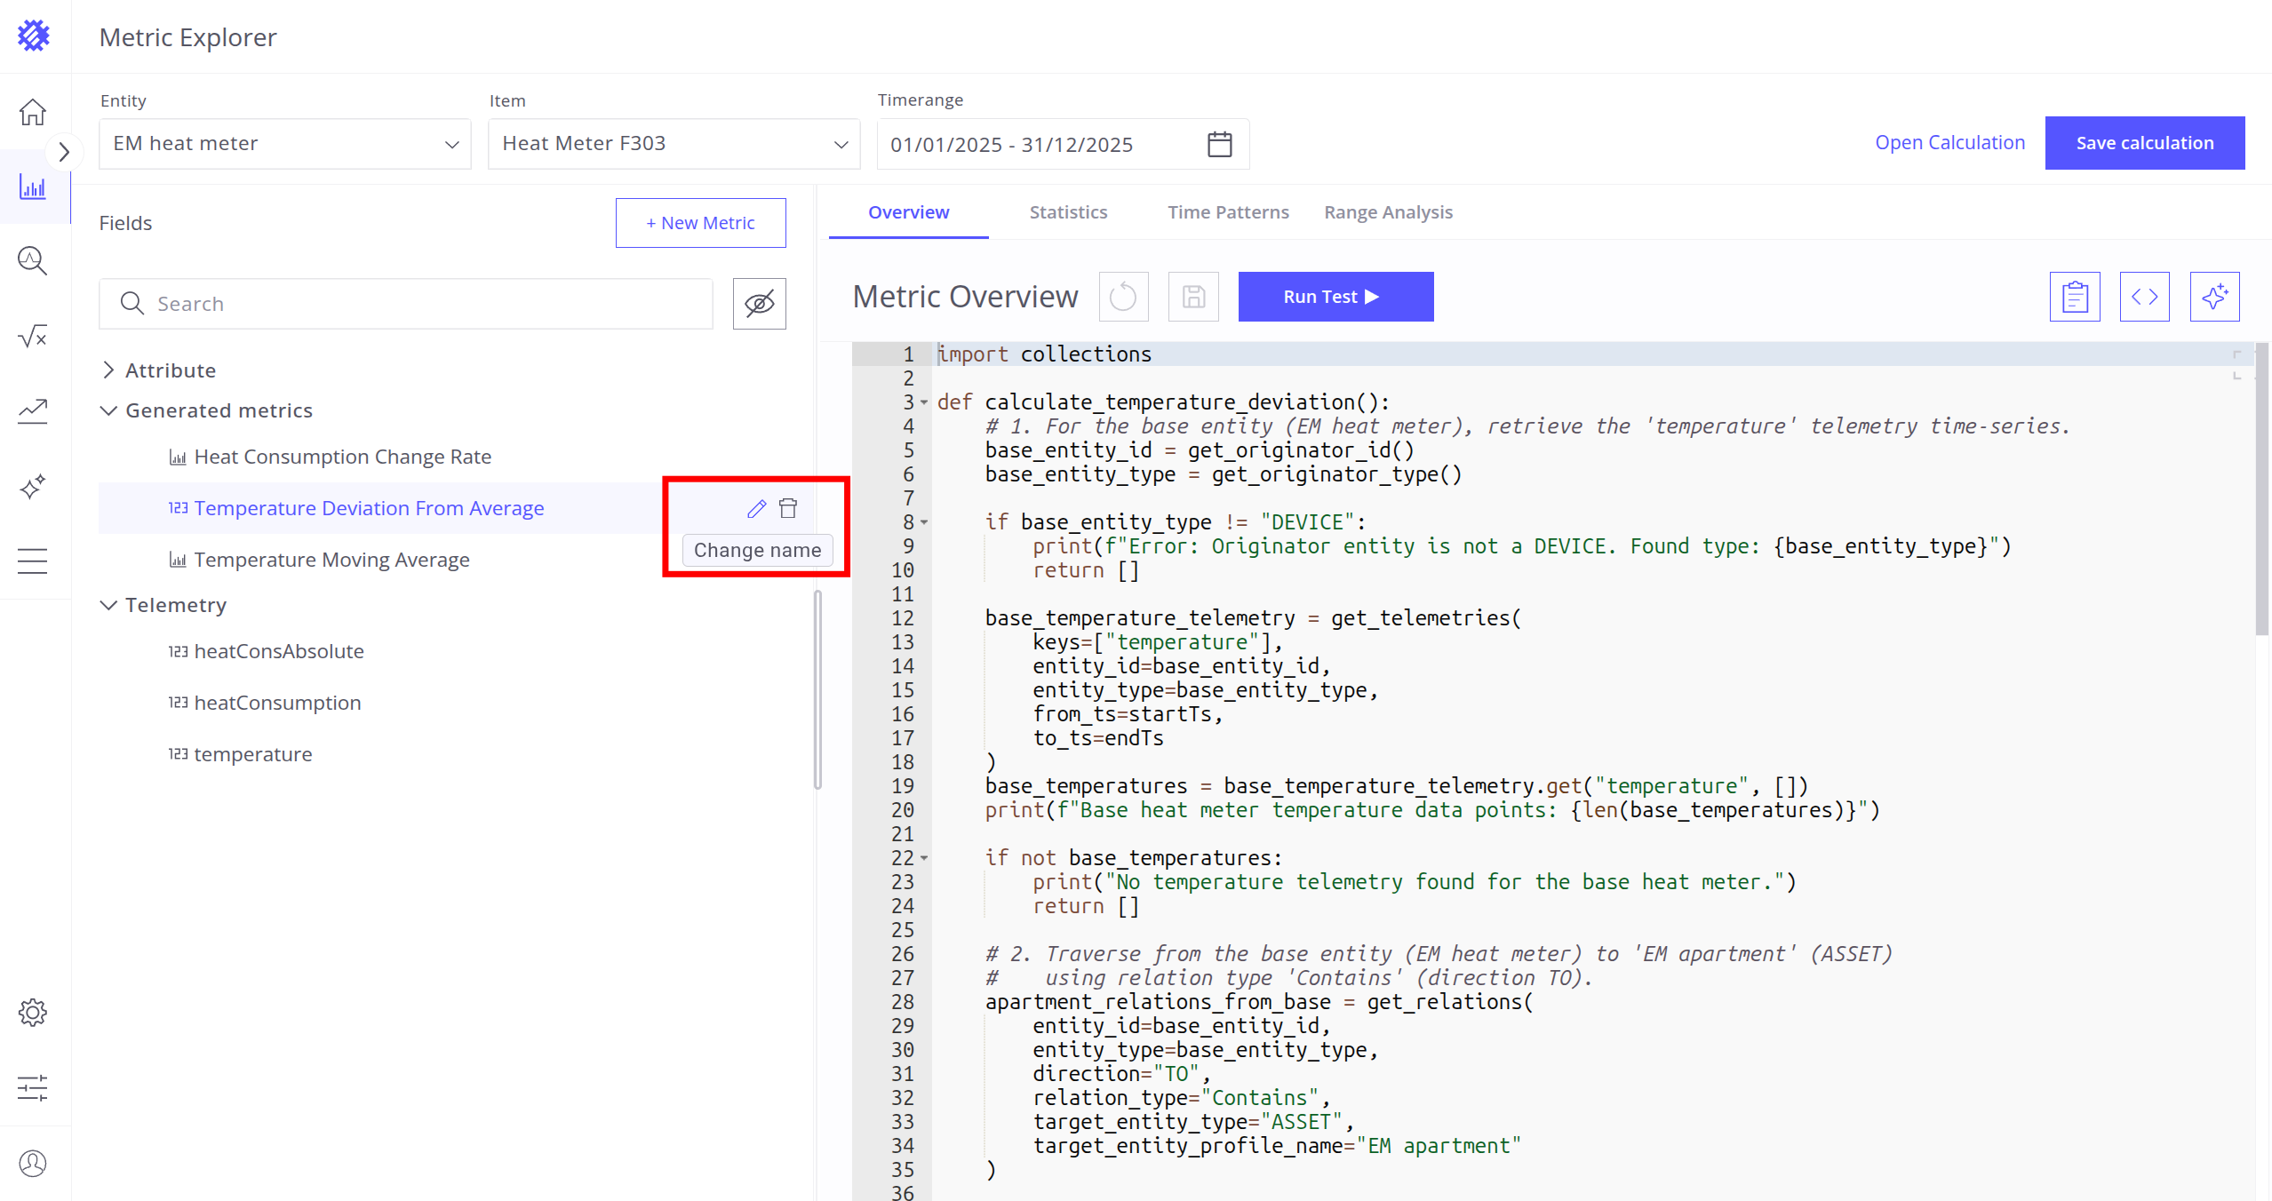
Task: Open the calendar icon in Timerange
Action: 1220,144
